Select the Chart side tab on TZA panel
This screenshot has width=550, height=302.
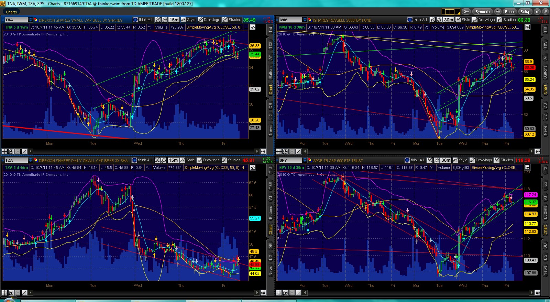tap(271, 229)
